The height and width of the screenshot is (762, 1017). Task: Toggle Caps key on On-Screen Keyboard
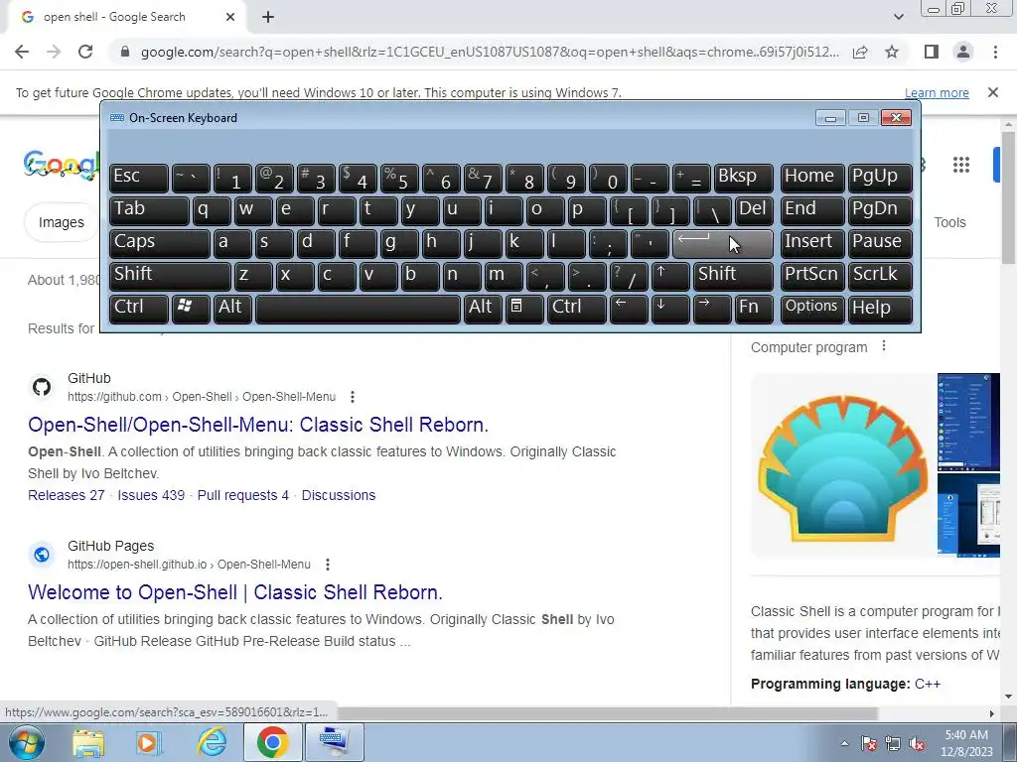click(x=160, y=243)
